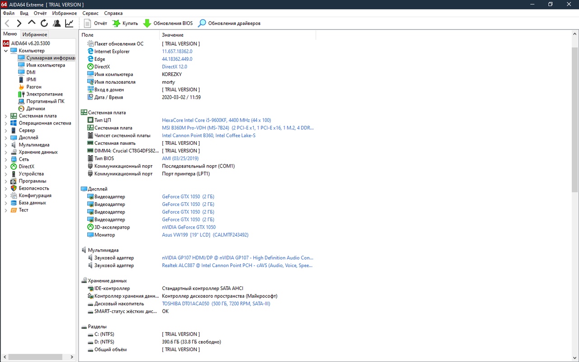Expand the Дисплей tree node
Viewport: 579px width, 362px height.
click(6, 138)
